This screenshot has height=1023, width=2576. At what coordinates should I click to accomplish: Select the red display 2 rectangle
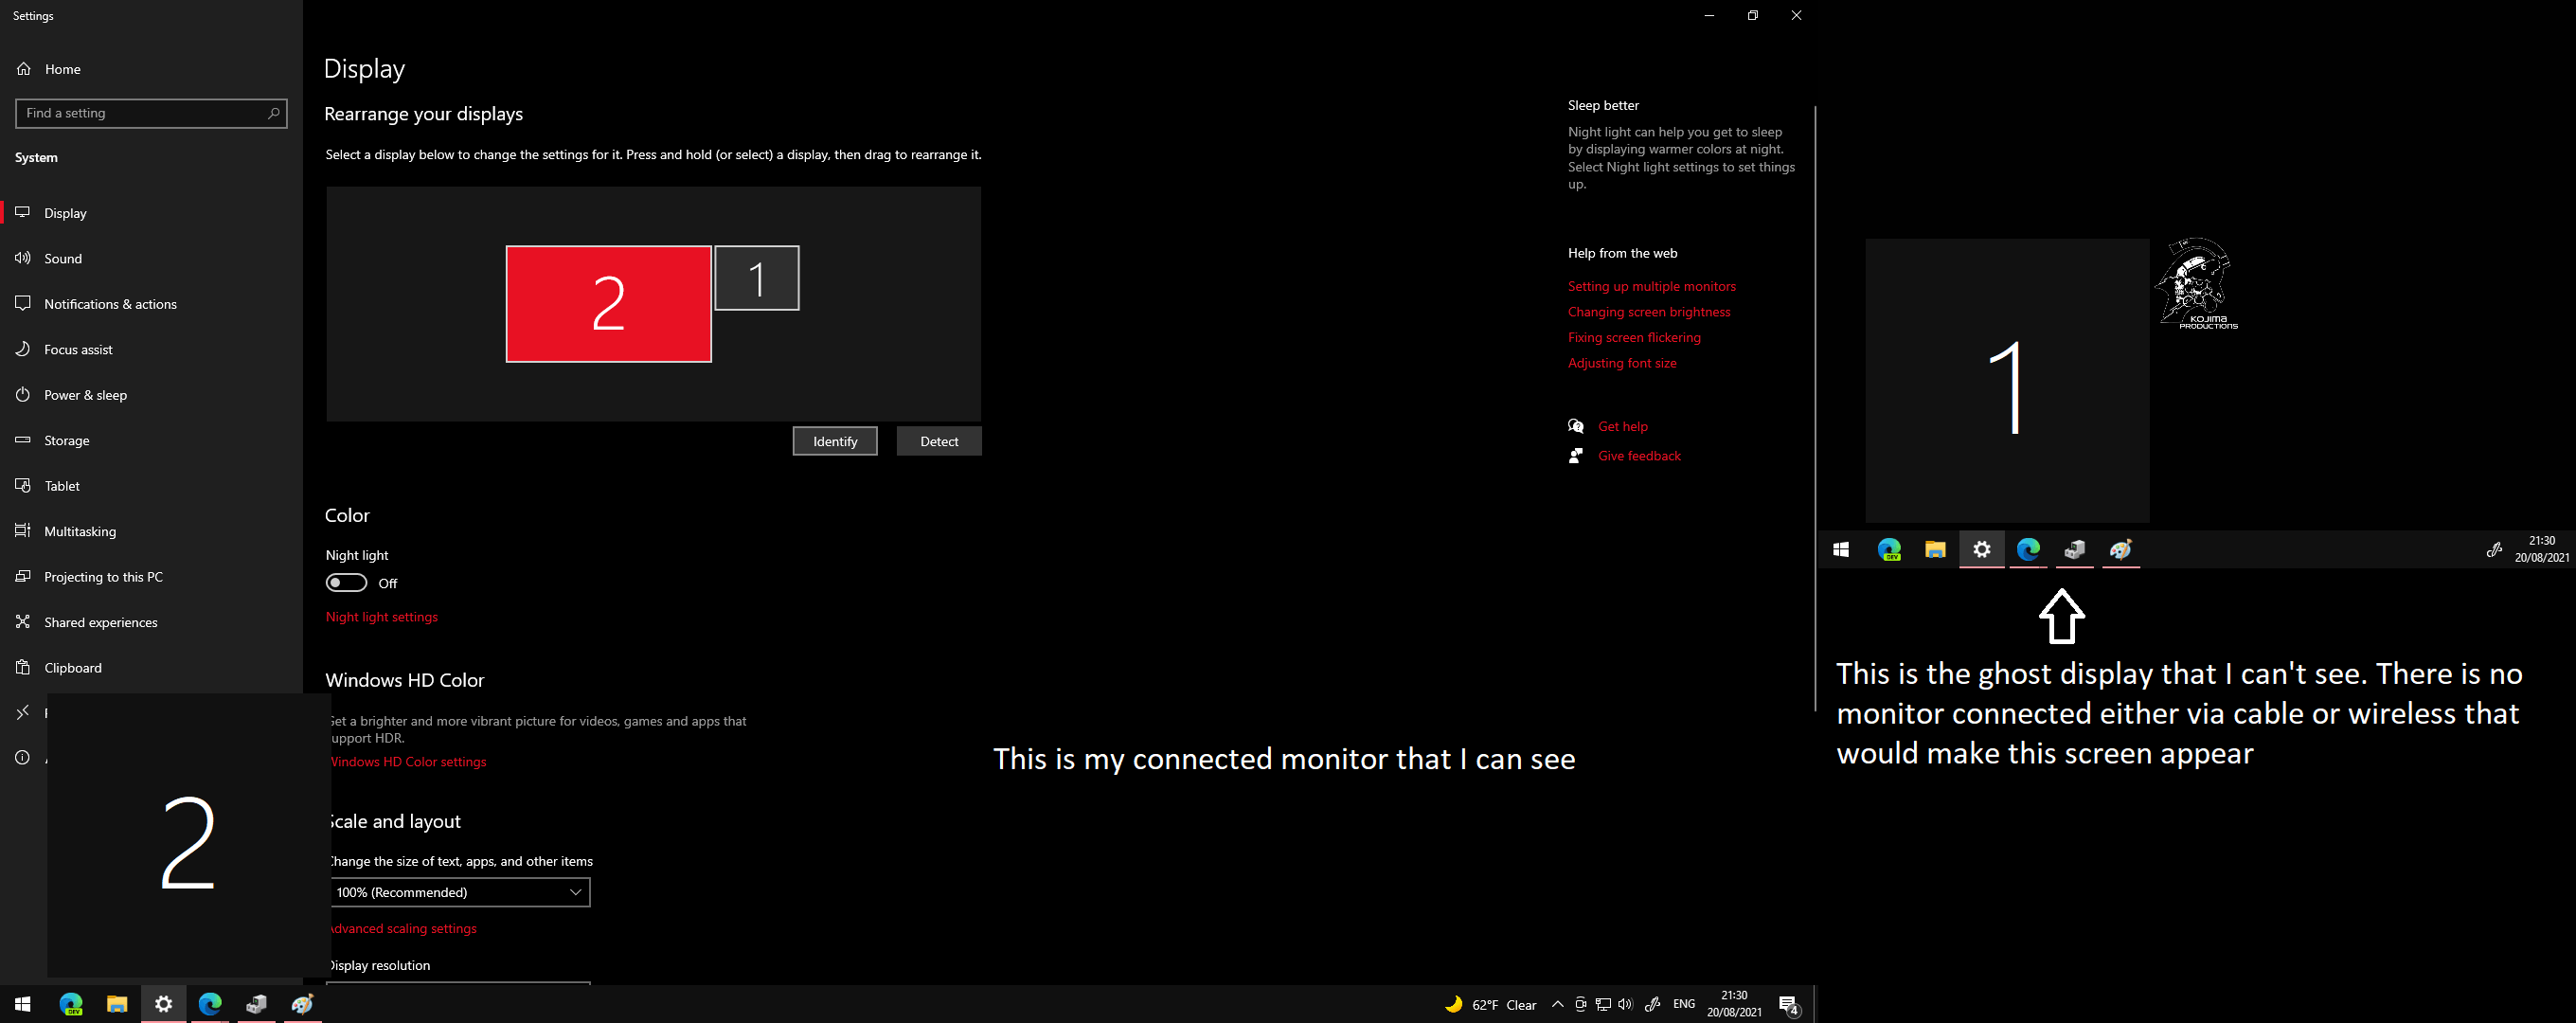click(x=608, y=304)
